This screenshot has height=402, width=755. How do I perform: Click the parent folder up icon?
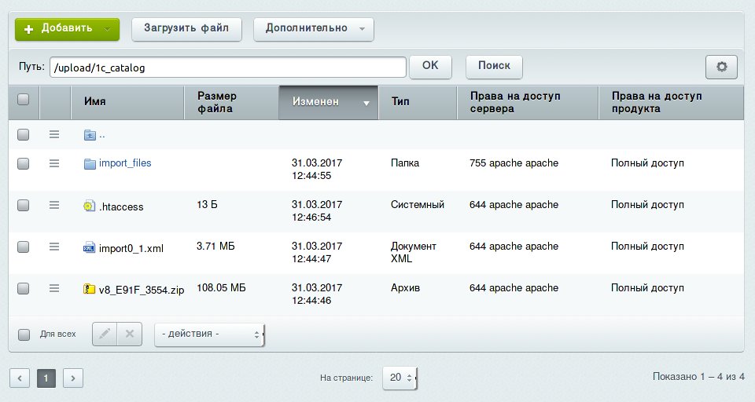point(90,135)
